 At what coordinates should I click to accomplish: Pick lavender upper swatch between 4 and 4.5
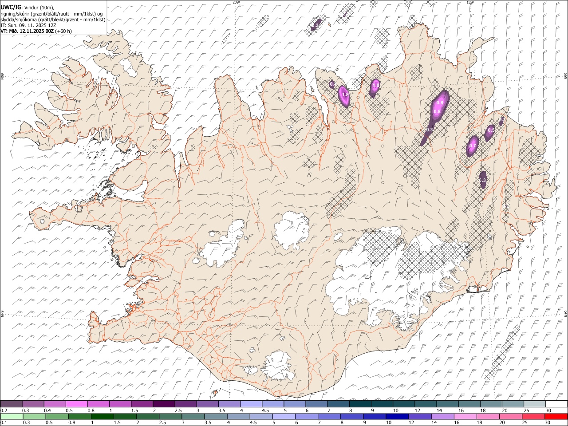pos(251,404)
